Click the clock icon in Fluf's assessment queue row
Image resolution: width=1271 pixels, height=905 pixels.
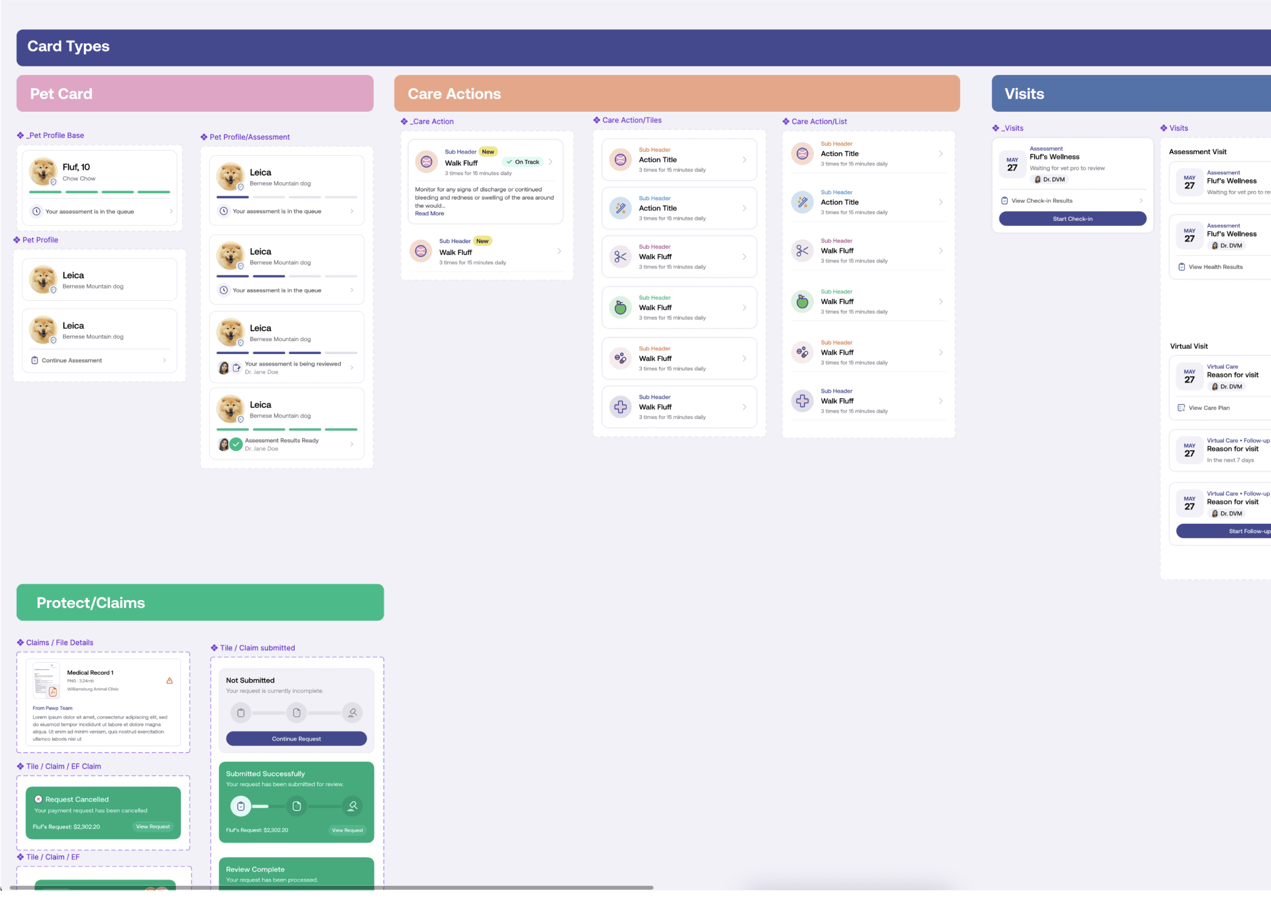(36, 212)
